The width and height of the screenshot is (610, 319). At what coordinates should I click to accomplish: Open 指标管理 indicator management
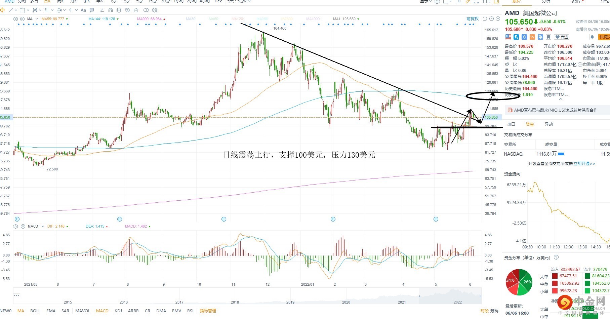point(208,311)
